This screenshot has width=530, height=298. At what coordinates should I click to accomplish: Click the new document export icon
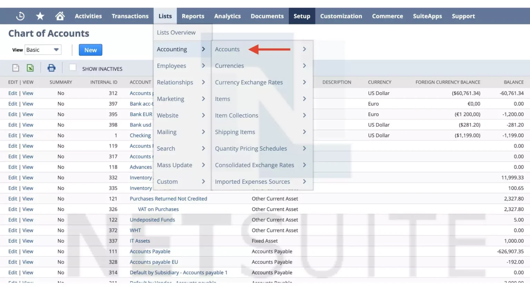(x=16, y=68)
